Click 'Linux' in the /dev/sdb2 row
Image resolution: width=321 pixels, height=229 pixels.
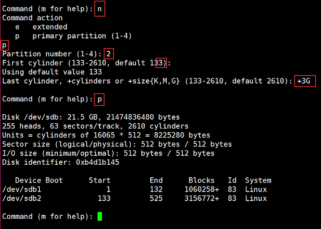coord(256,198)
